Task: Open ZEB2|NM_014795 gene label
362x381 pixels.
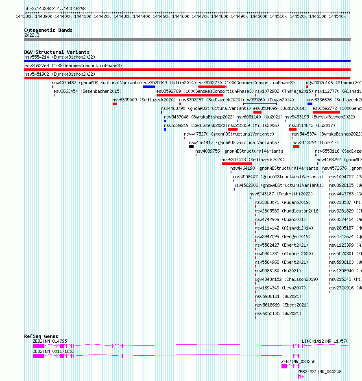Action: 50,341
